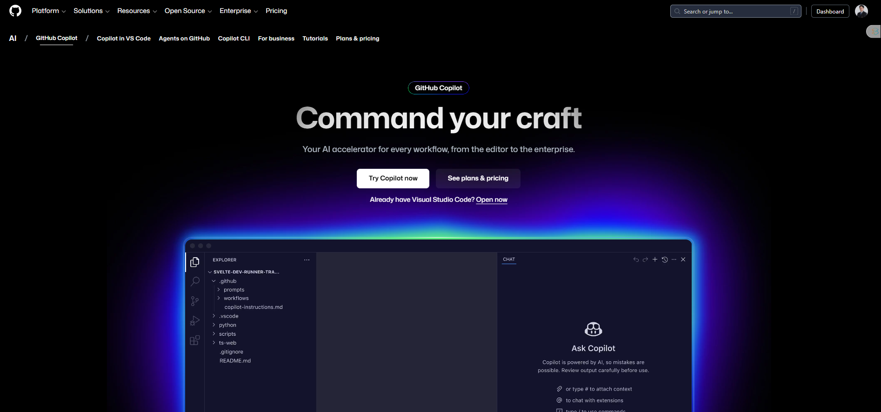
Task: Open Plans & pricing subnav item
Action: click(358, 39)
